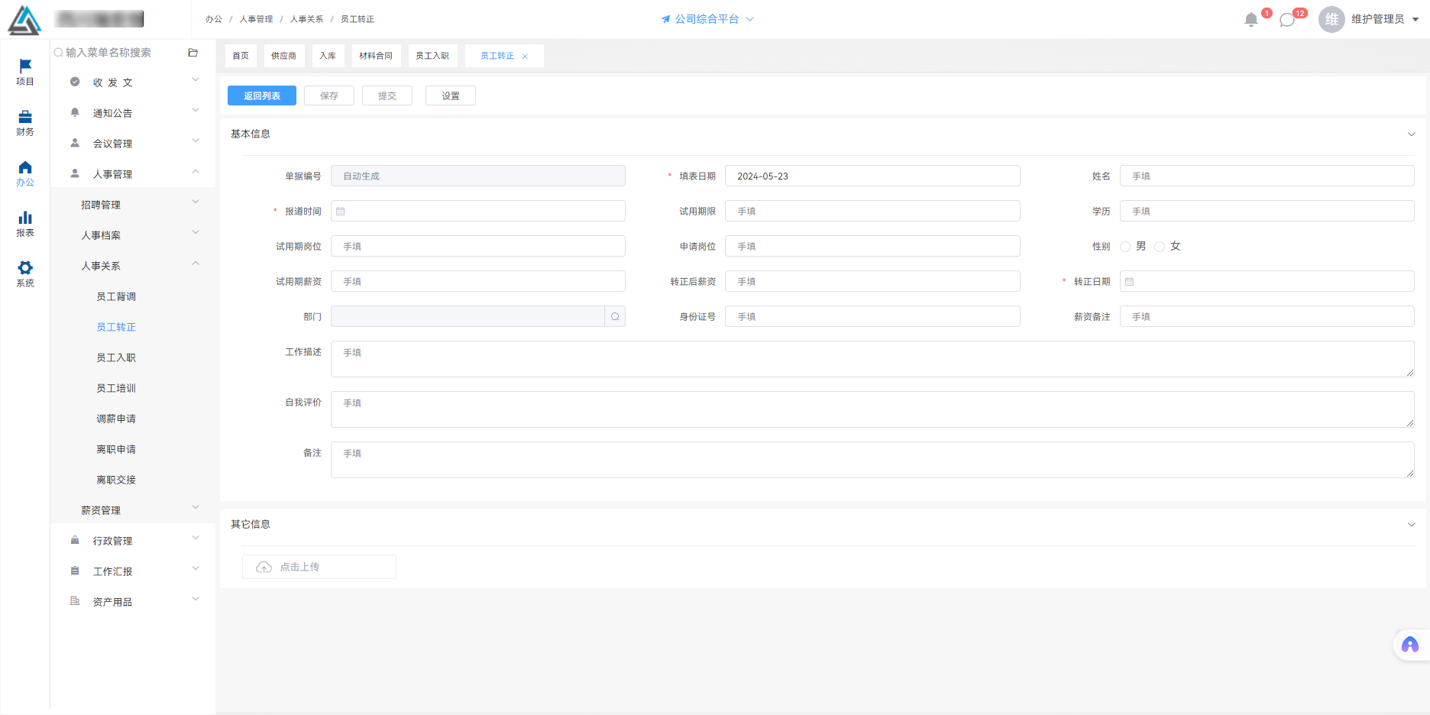Viewport: 1430px width, 715px height.
Task: Open the 公司综合平台 dropdown
Action: 708,19
